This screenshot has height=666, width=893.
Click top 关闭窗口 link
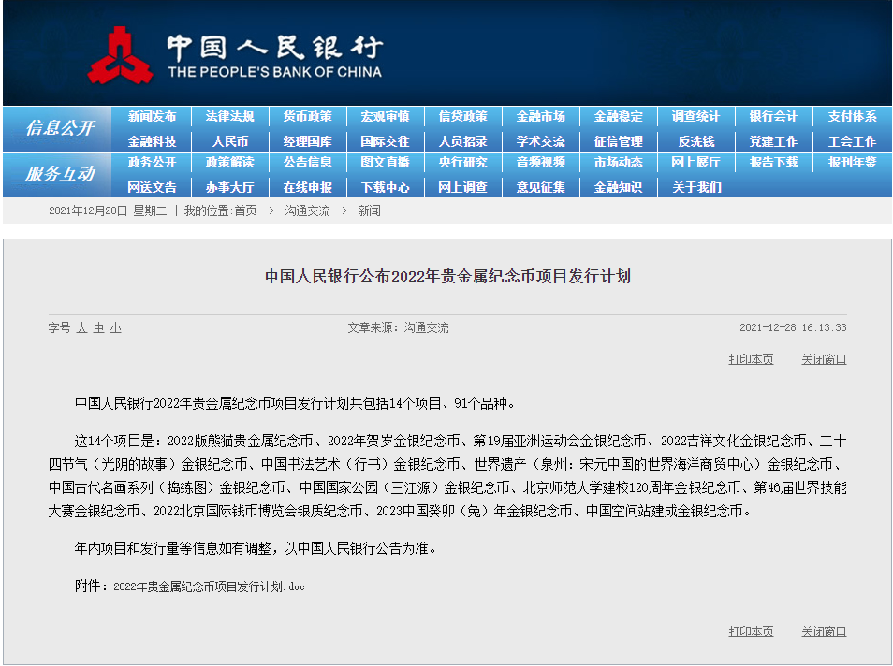coord(824,359)
